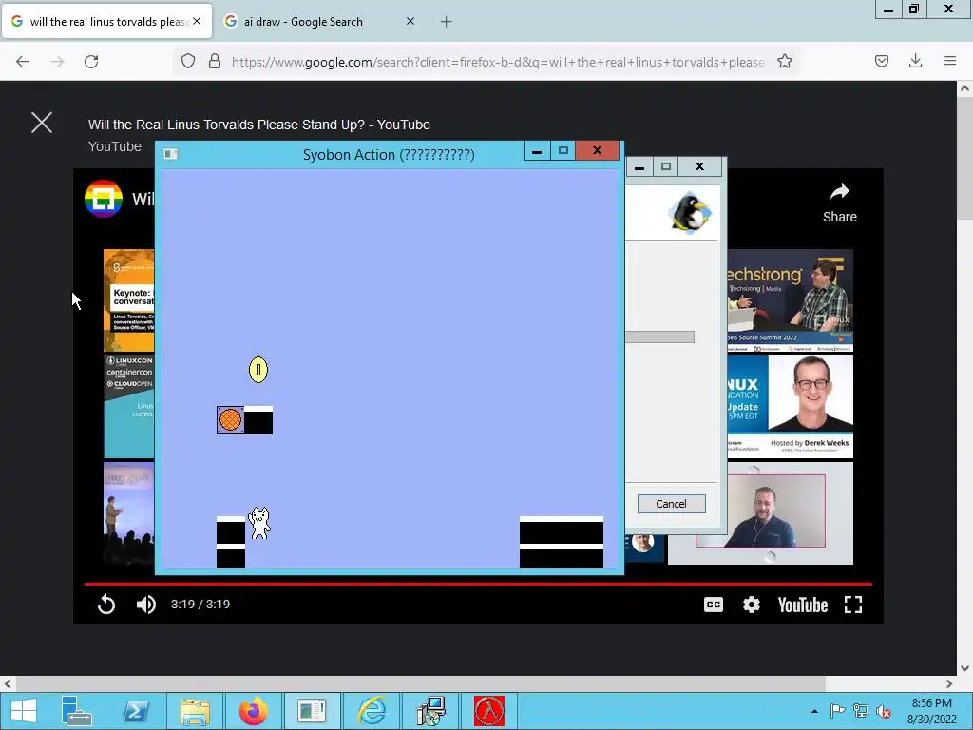Image resolution: width=973 pixels, height=730 pixels.
Task: Switch to Firefox on the taskbar
Action: 253,711
